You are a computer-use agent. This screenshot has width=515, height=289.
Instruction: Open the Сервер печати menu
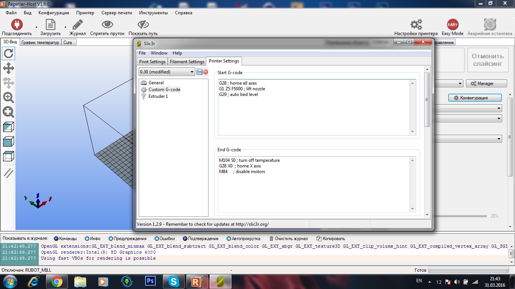(x=116, y=13)
